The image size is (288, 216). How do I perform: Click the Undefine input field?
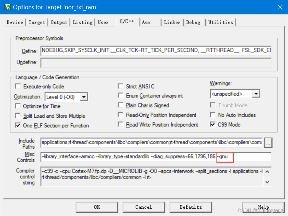tap(156, 63)
